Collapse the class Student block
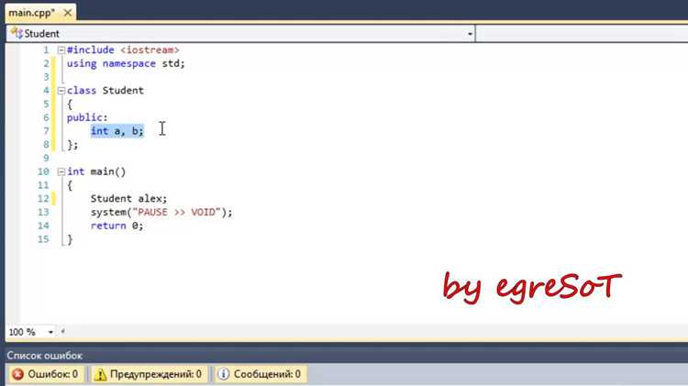Viewport: 688px width, 386px height. (61, 91)
